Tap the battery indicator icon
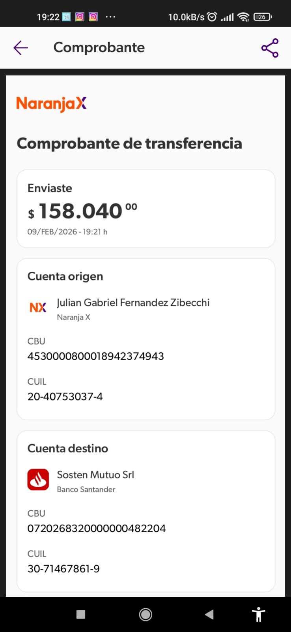 [x=263, y=17]
